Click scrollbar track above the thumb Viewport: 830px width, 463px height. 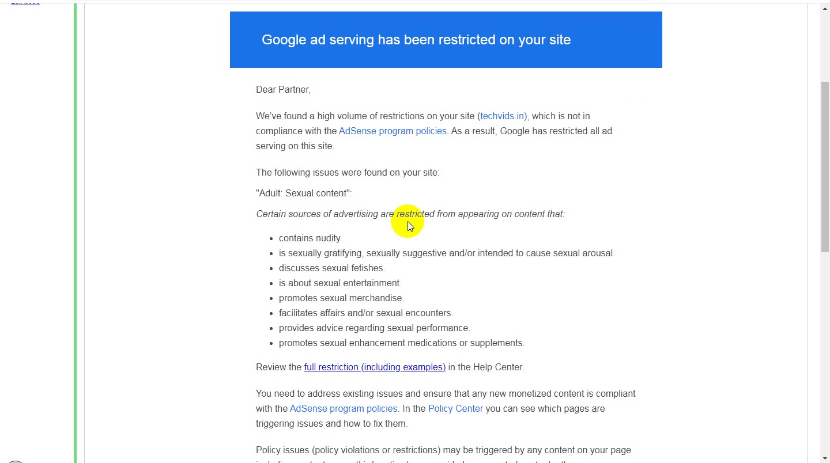coord(825,47)
